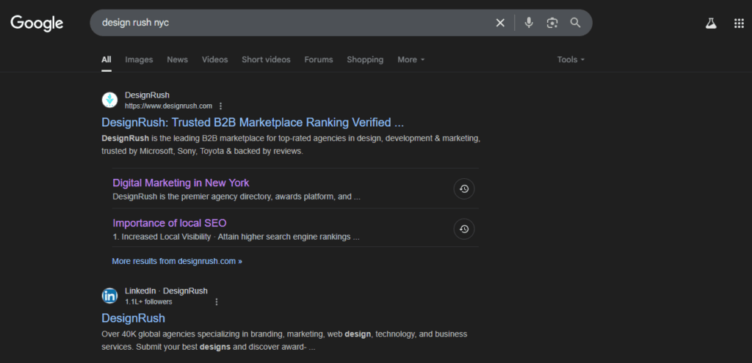
Task: Select the All tab
Action: click(106, 59)
